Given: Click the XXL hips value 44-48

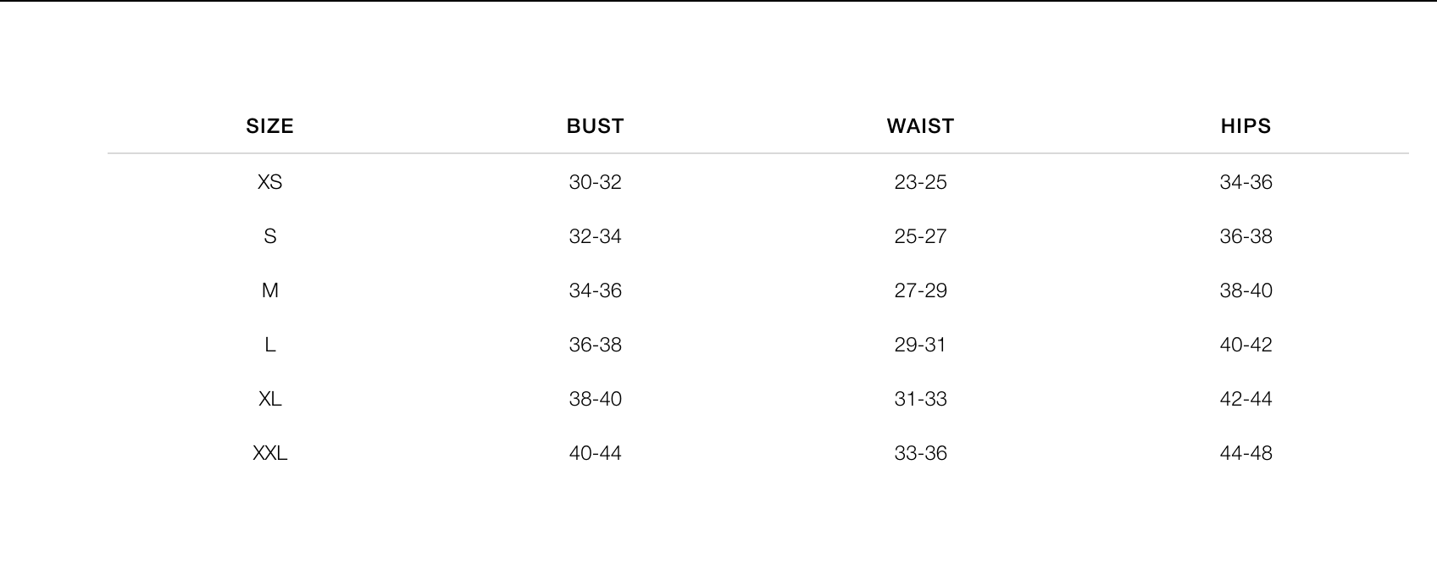Looking at the screenshot, I should point(1246,453).
